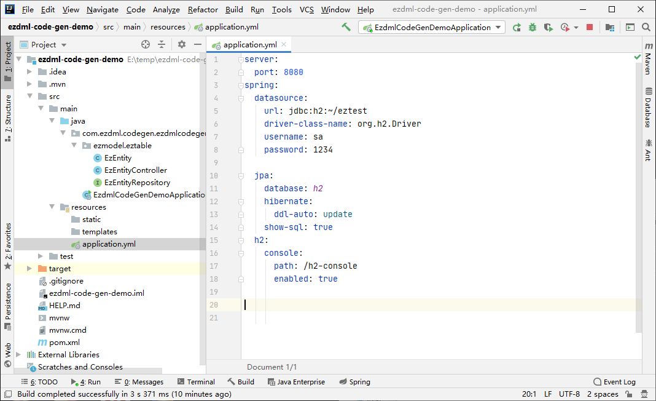656x401 pixels.
Task: Open the Project Structure icon in the toolbar
Action: pyautogui.click(x=609, y=27)
